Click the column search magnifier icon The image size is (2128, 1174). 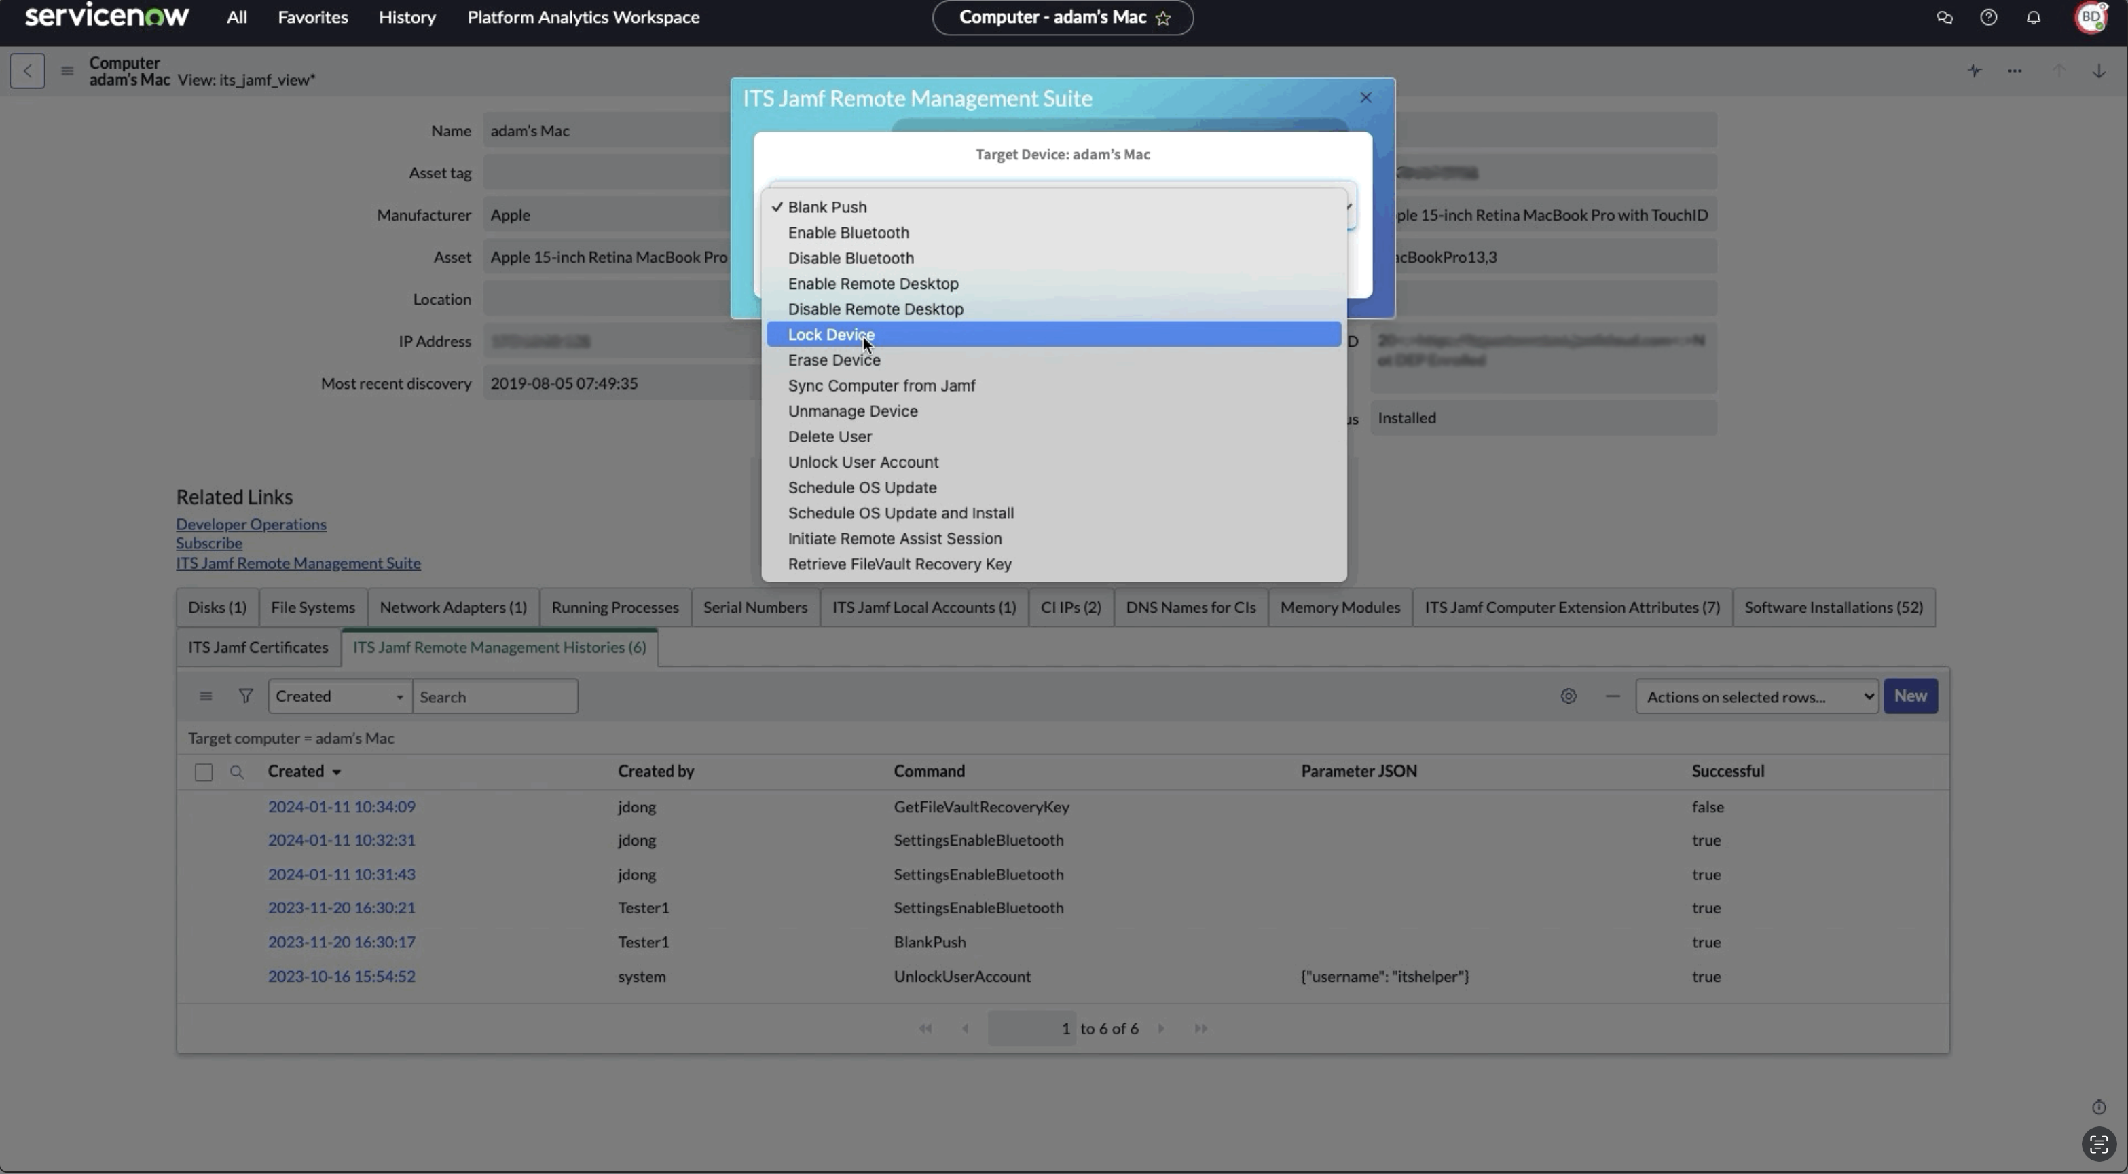(236, 772)
